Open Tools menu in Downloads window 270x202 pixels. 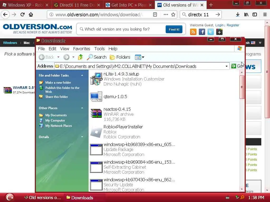99,49
